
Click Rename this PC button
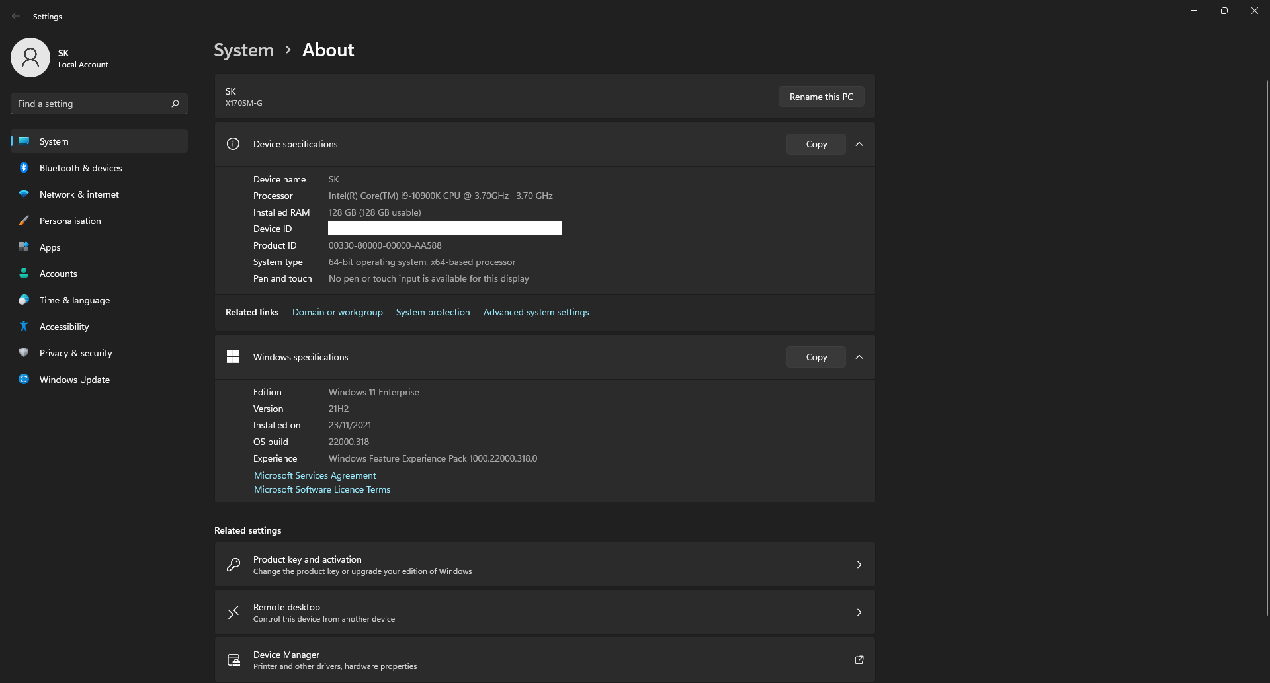click(x=821, y=97)
